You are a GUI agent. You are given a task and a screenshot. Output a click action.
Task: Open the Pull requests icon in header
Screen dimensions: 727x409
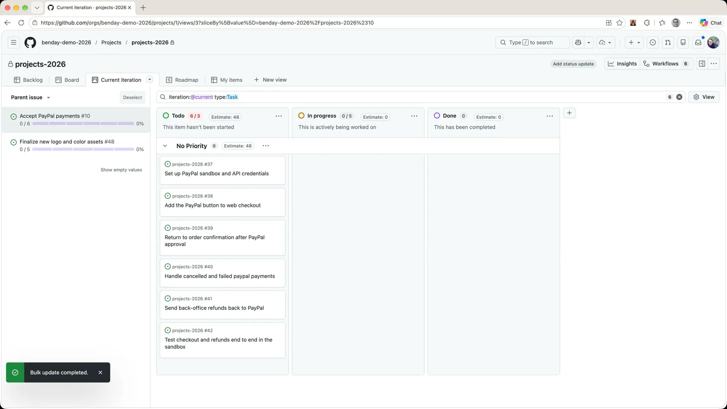[668, 42]
